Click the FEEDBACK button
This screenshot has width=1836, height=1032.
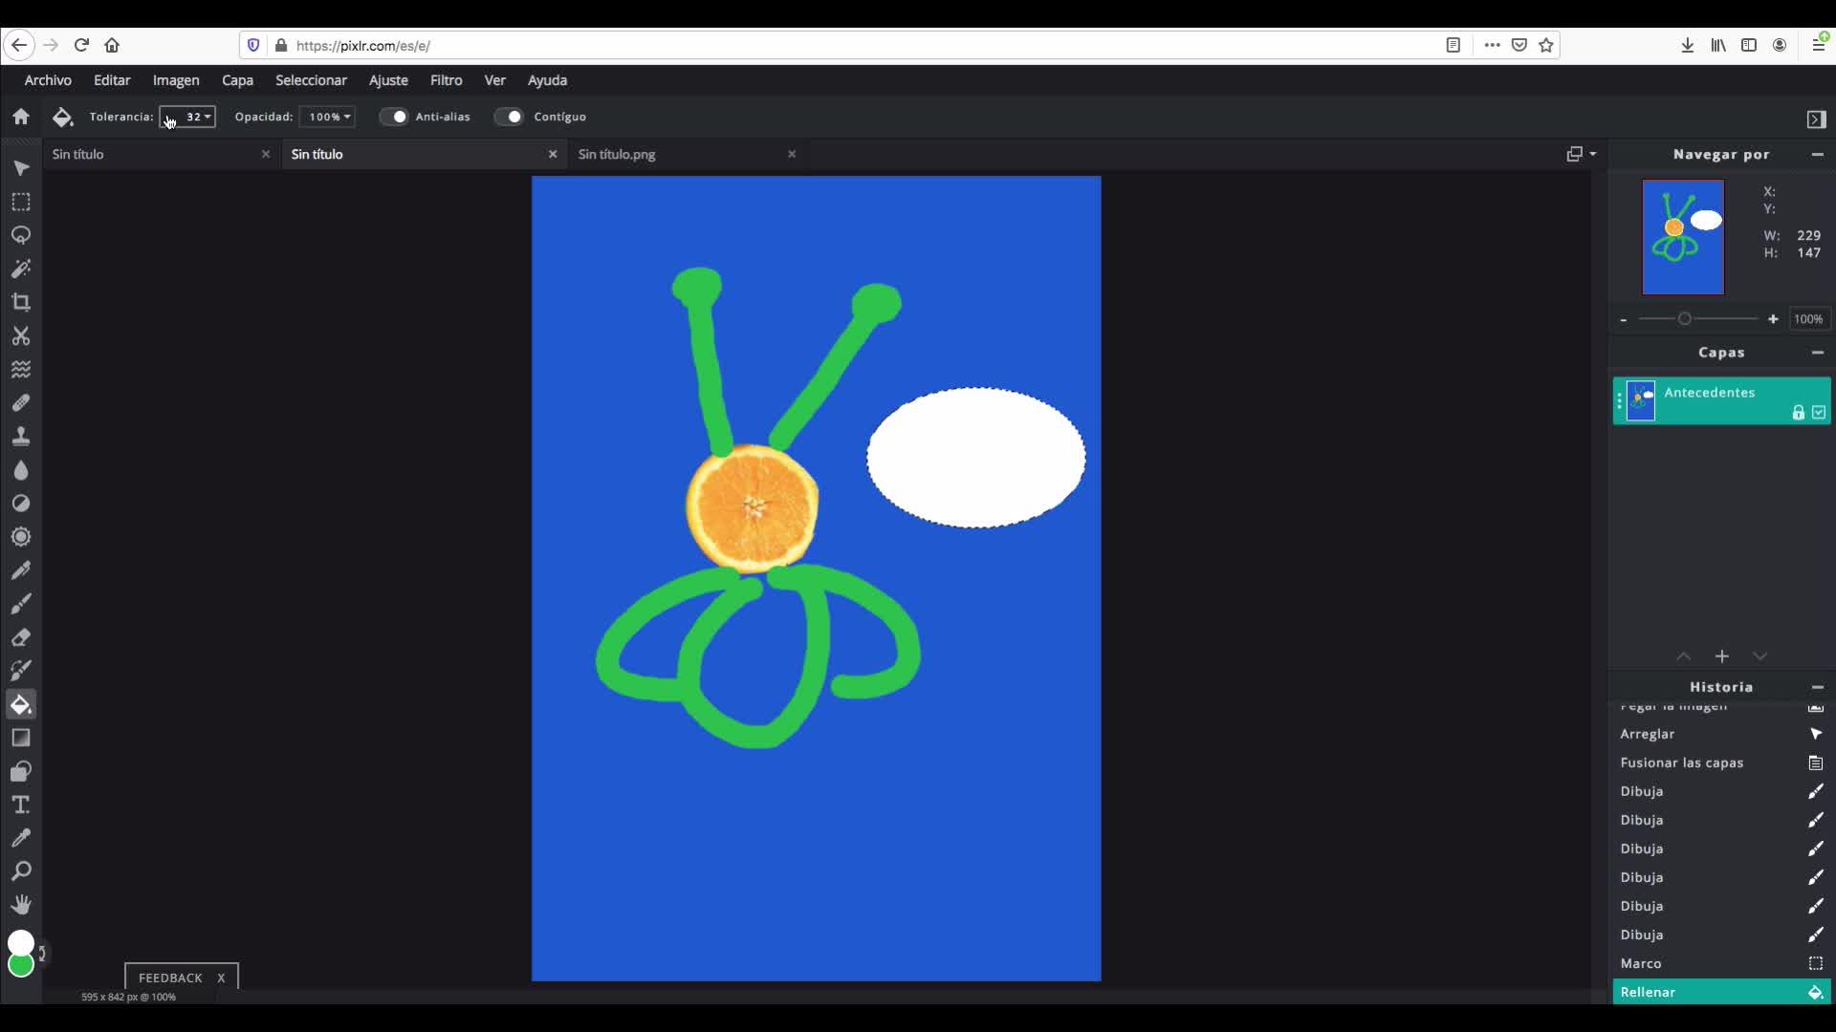tap(170, 978)
